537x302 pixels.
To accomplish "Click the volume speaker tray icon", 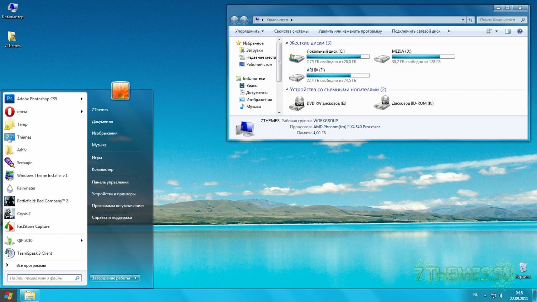I will [502, 296].
